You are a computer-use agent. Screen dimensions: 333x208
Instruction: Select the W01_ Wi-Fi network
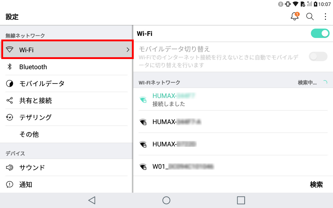(x=233, y=166)
